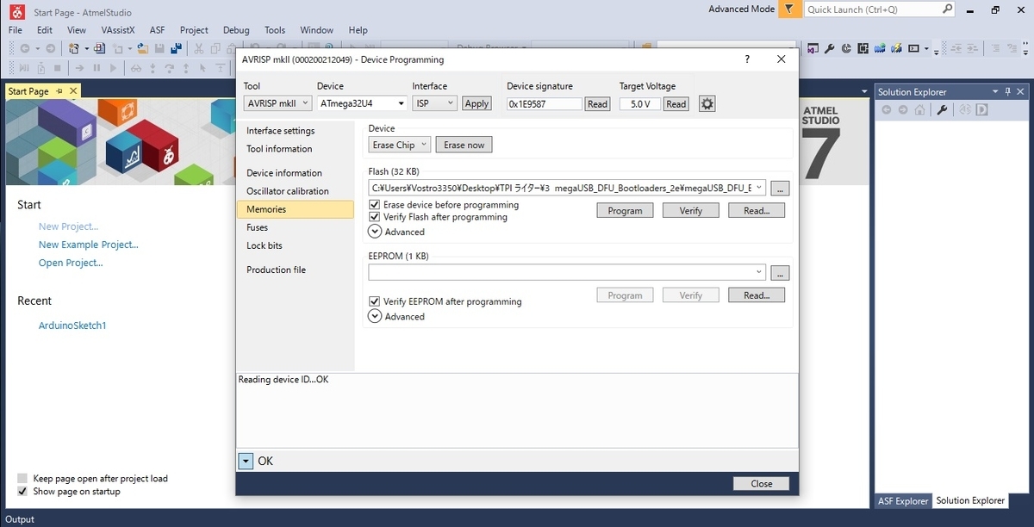The image size is (1034, 527).
Task: Switch to the ASF Explorer tab
Action: [903, 500]
